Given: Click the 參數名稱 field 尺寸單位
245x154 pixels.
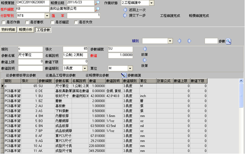Looking at the screenshot, I should [x=30, y=56].
